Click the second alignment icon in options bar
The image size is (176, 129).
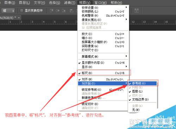(x=57, y=11)
